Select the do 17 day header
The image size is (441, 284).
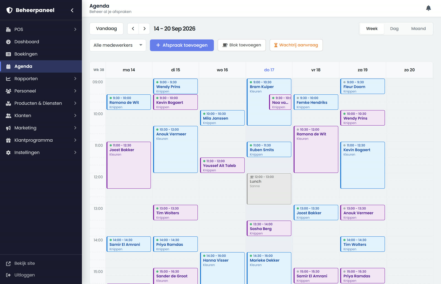[x=269, y=70]
